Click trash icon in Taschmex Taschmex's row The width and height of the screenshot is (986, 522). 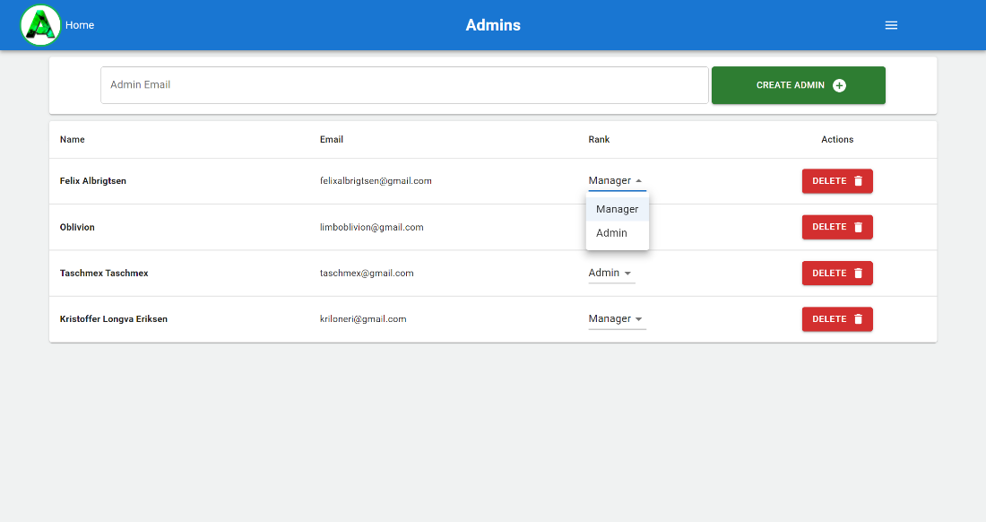point(858,274)
